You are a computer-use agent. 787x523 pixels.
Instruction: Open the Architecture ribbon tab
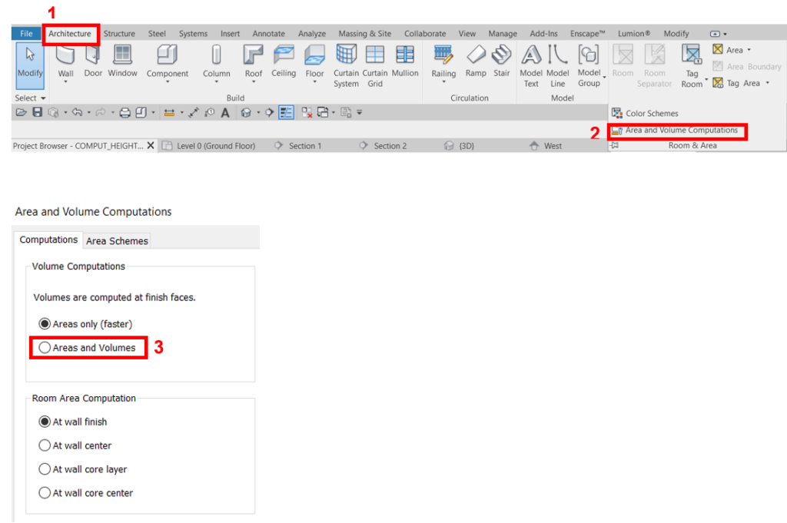pos(70,34)
